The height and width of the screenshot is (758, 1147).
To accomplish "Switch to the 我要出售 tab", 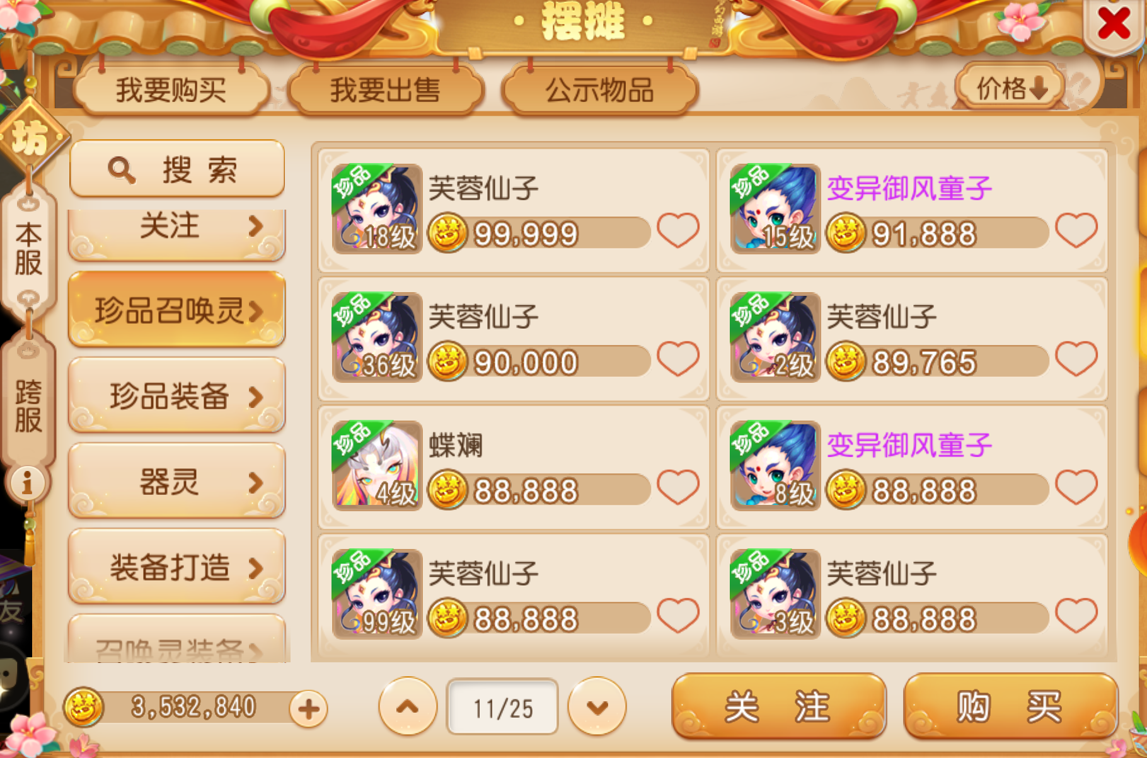I will pos(385,89).
